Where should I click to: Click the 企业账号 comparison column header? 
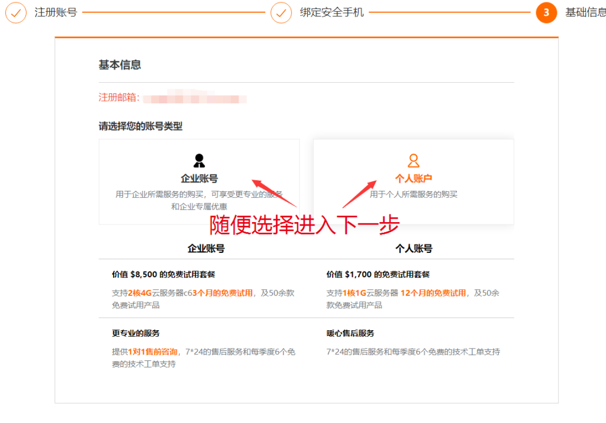206,249
